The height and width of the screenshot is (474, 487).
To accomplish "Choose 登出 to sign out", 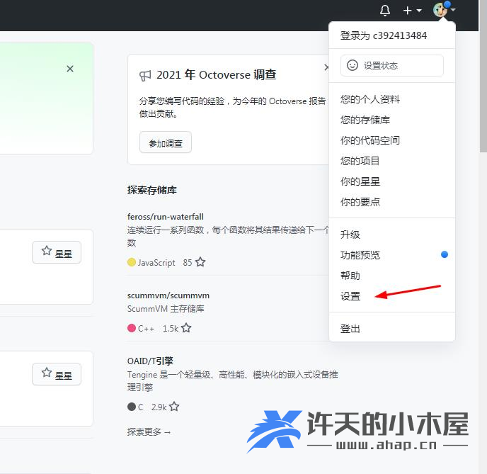I will click(350, 329).
